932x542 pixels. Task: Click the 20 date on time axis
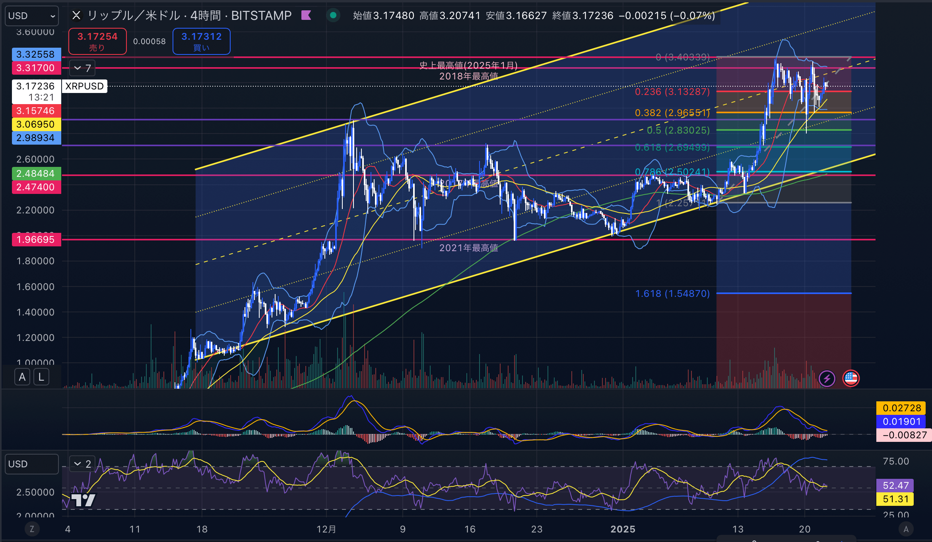pyautogui.click(x=805, y=529)
